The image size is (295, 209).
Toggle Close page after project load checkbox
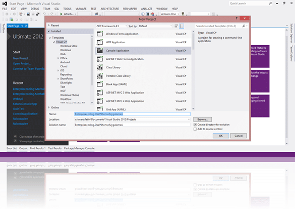(15, 136)
